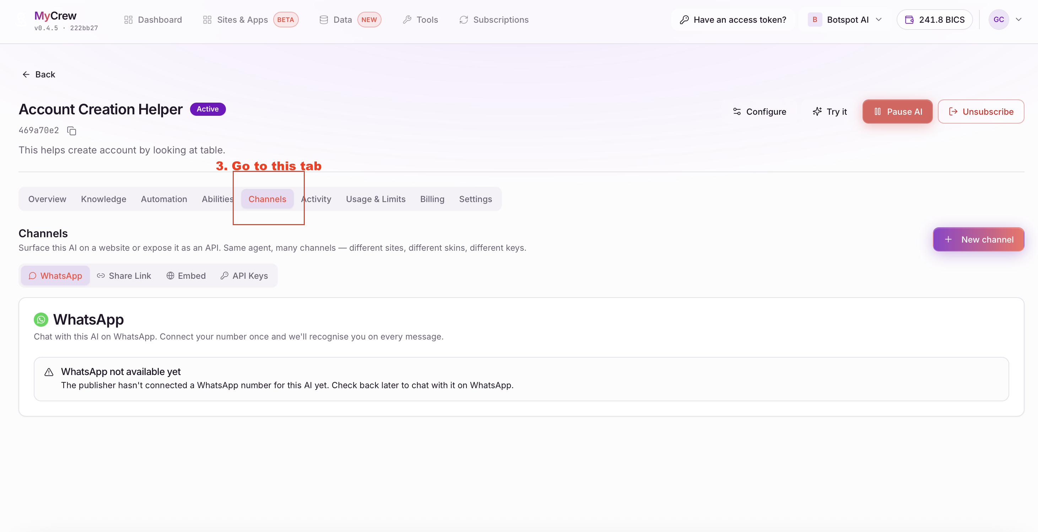Click the Back arrow icon
Image resolution: width=1038 pixels, height=532 pixels.
click(26, 75)
